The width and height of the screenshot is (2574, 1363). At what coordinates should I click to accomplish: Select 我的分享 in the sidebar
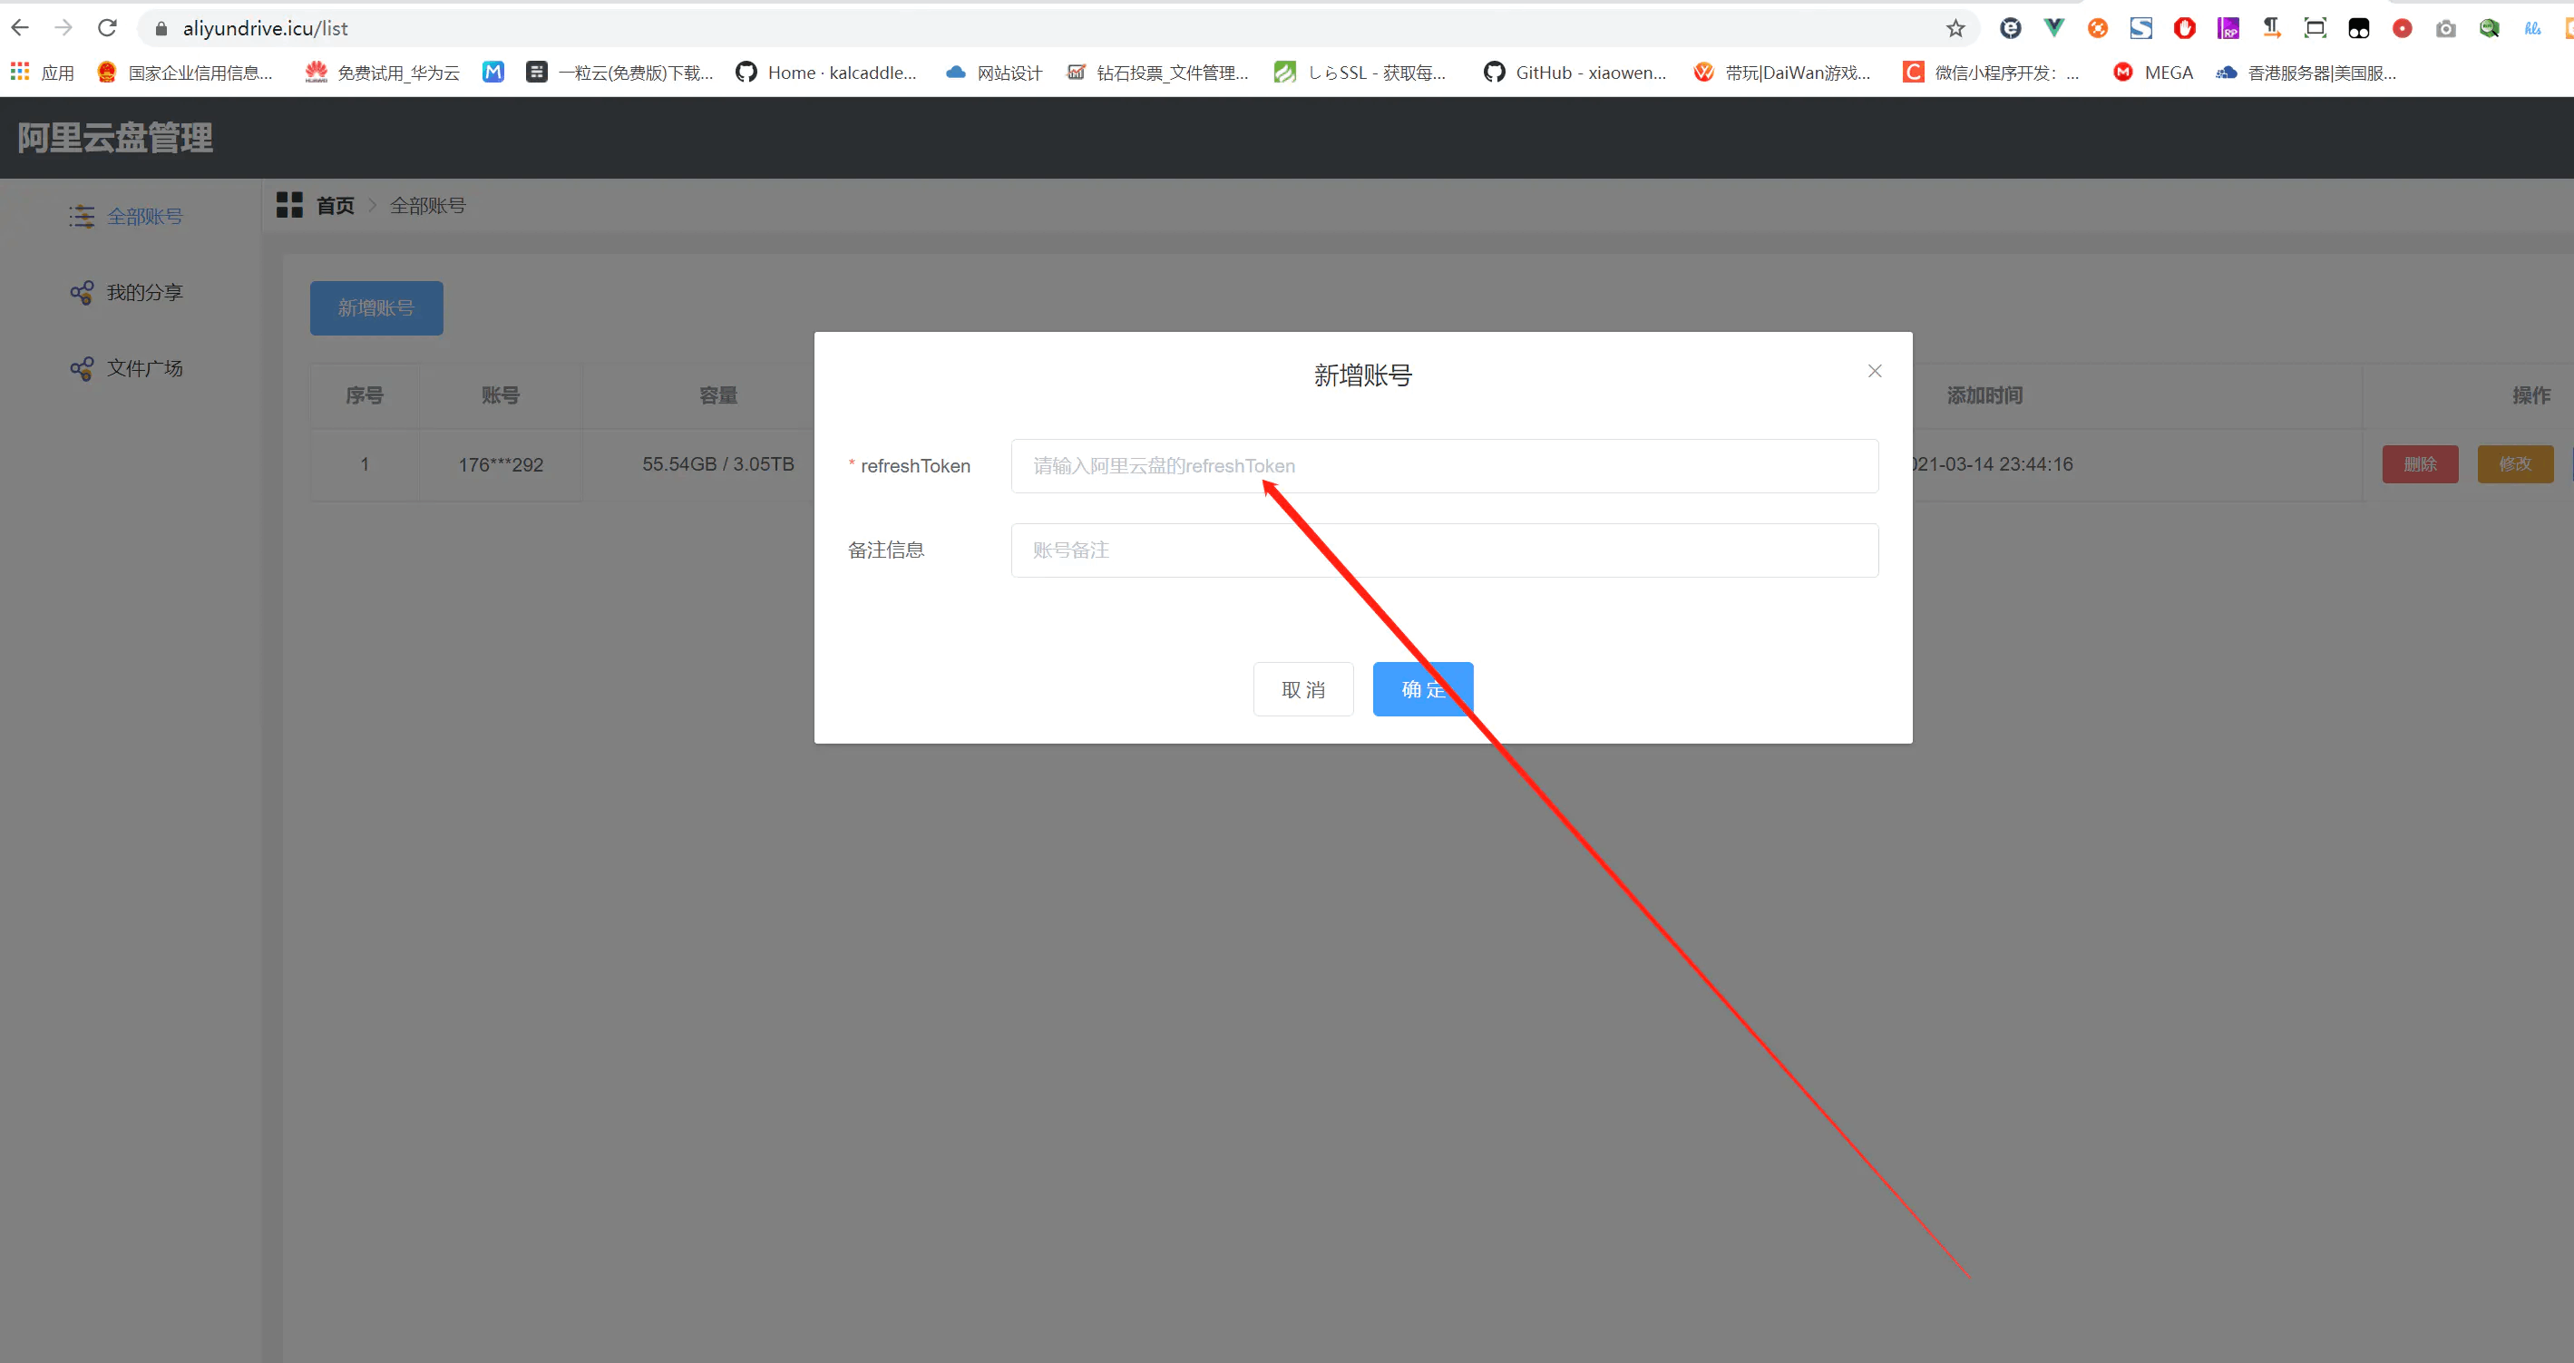coord(144,292)
